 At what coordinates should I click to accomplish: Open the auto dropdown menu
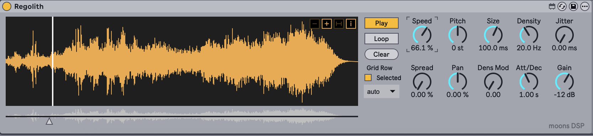click(x=381, y=91)
